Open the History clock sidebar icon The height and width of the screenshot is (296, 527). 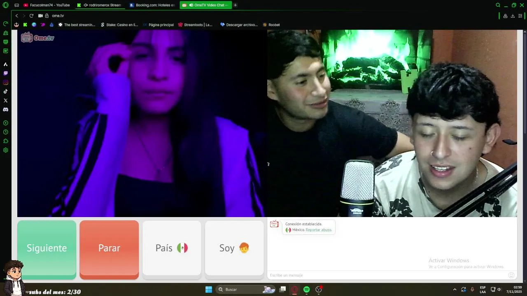(x=5, y=132)
